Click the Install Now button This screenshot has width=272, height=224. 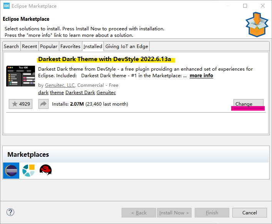click(x=174, y=212)
